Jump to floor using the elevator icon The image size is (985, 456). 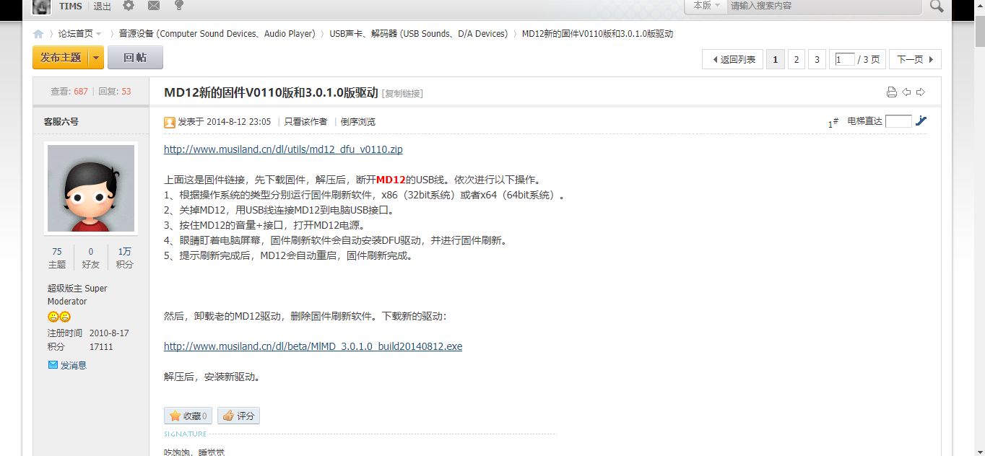(921, 121)
